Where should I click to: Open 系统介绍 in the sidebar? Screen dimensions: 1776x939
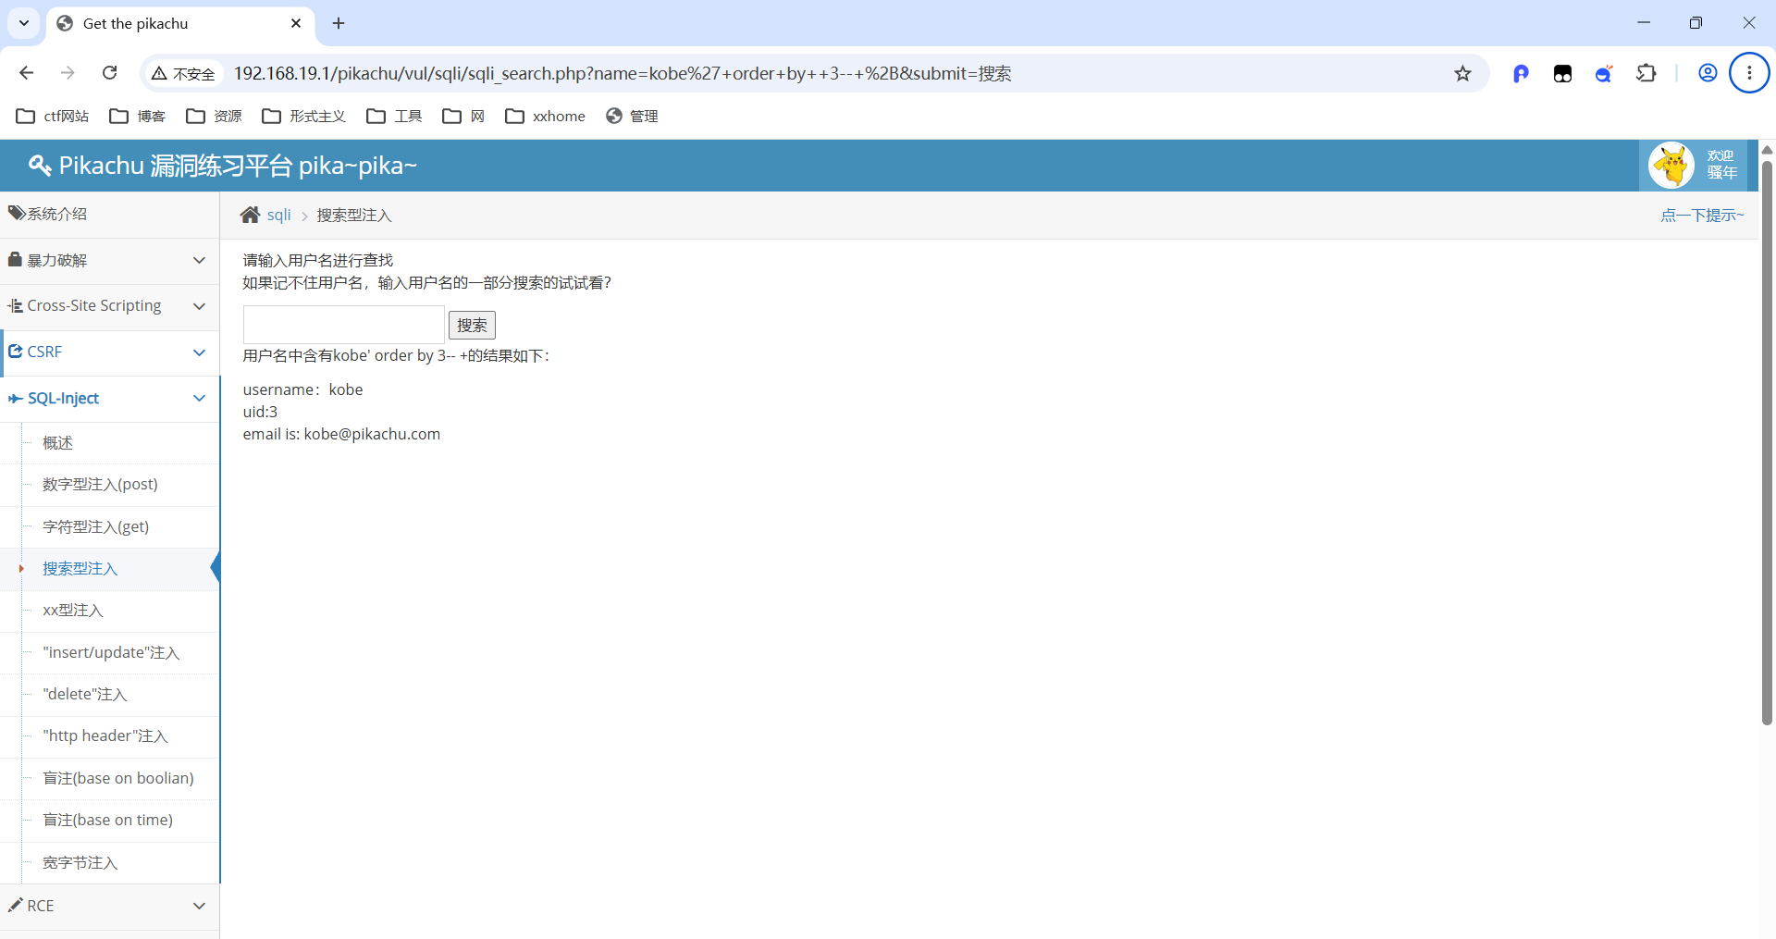pos(109,214)
